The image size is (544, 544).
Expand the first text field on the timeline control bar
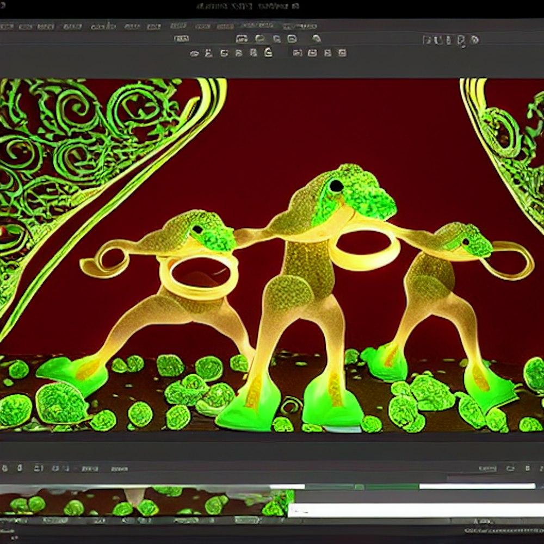(89, 468)
